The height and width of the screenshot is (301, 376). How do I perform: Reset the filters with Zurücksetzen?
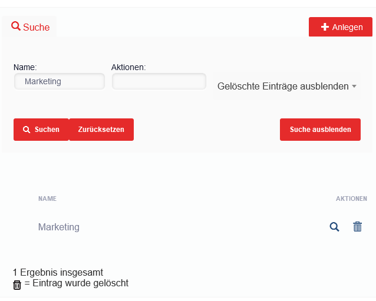(x=101, y=130)
